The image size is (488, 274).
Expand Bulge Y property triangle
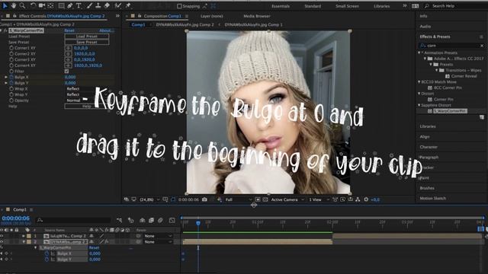tap(6, 83)
